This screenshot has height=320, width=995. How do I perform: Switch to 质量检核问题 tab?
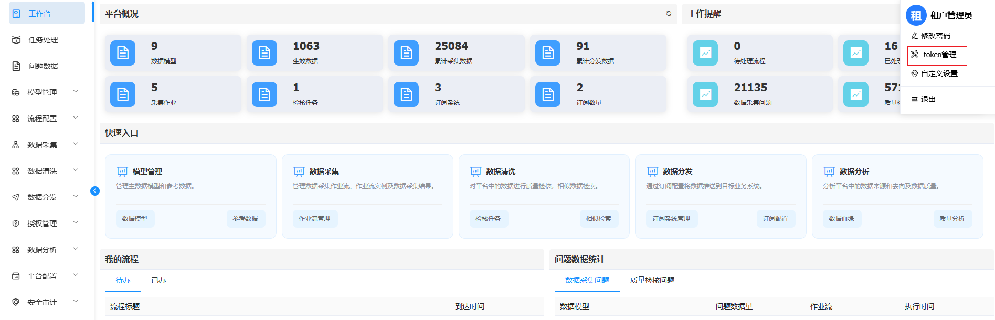click(652, 281)
